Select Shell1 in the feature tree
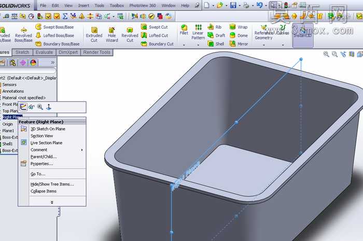The width and height of the screenshot is (363, 241). pyautogui.click(x=7, y=144)
